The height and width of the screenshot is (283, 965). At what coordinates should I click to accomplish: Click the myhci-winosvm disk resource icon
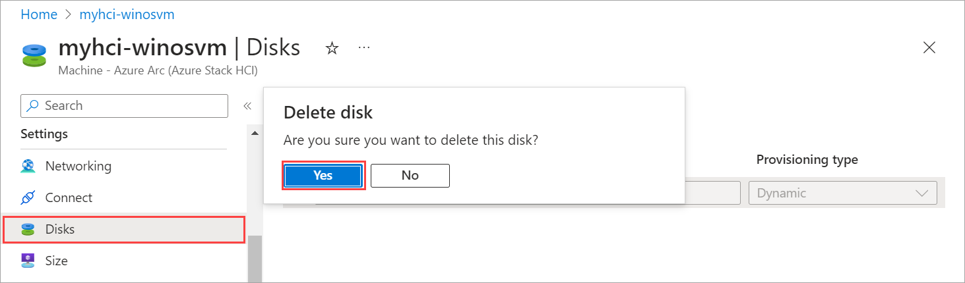pos(34,55)
